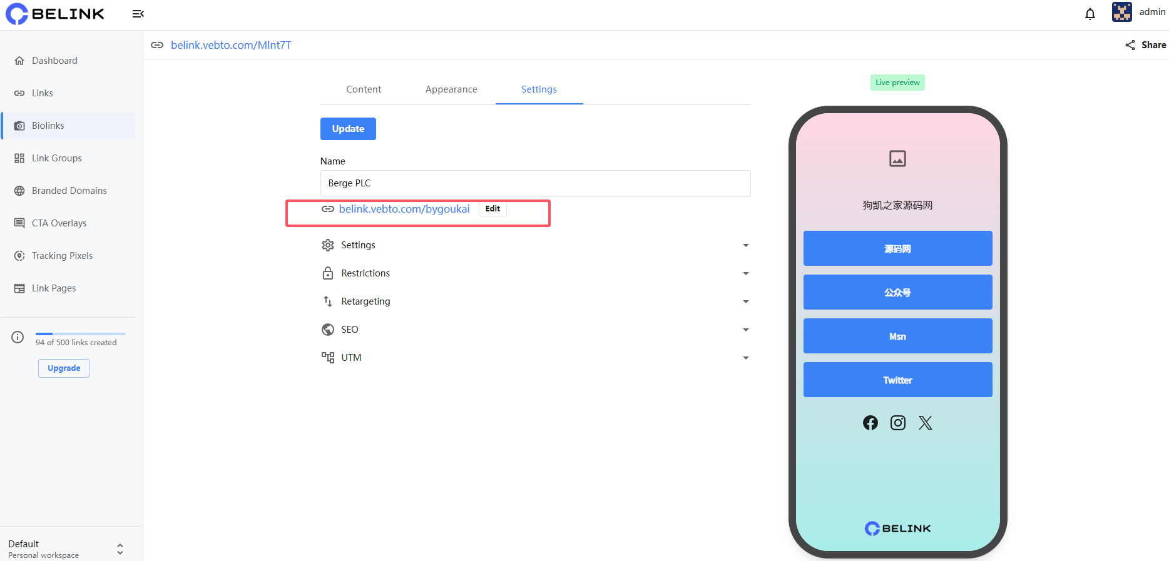Click the info icon beside links usage
The width and height of the screenshot is (1169, 561).
18,338
